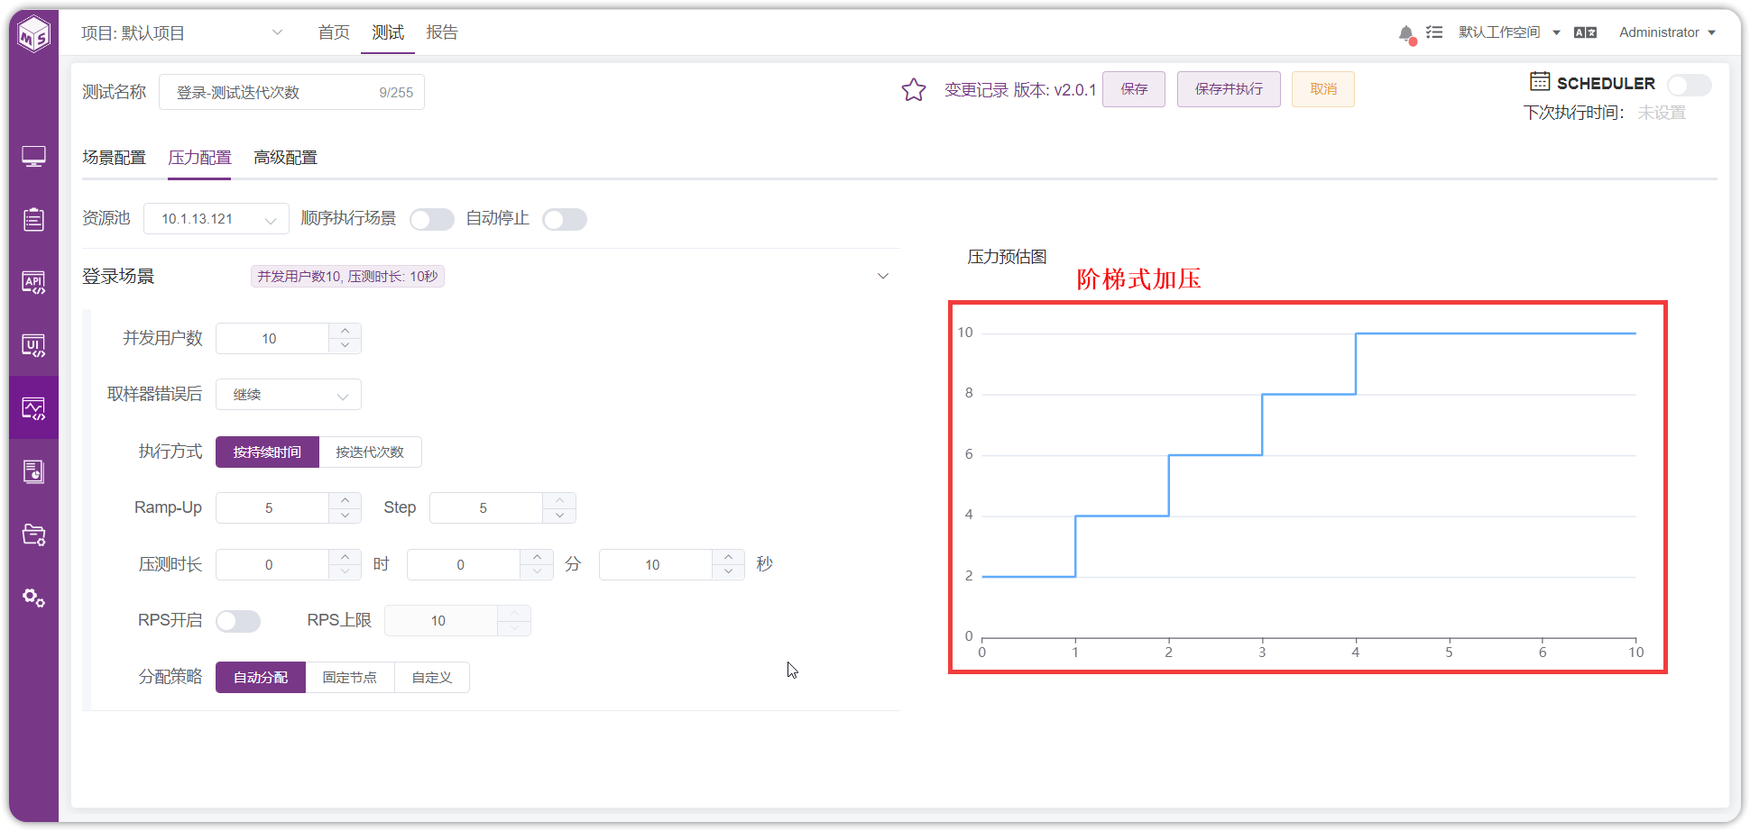This screenshot has width=1750, height=831.
Task: Click the 测试名称 input field
Action: coord(291,92)
